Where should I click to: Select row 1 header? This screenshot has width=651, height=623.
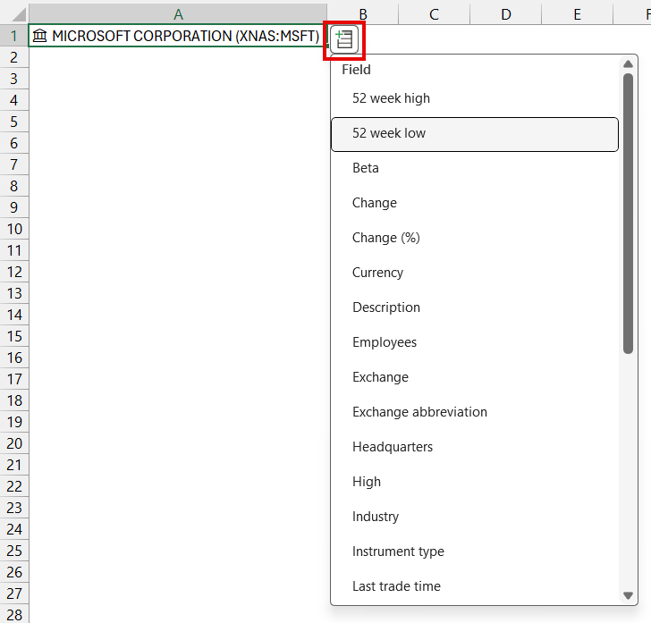[x=14, y=36]
